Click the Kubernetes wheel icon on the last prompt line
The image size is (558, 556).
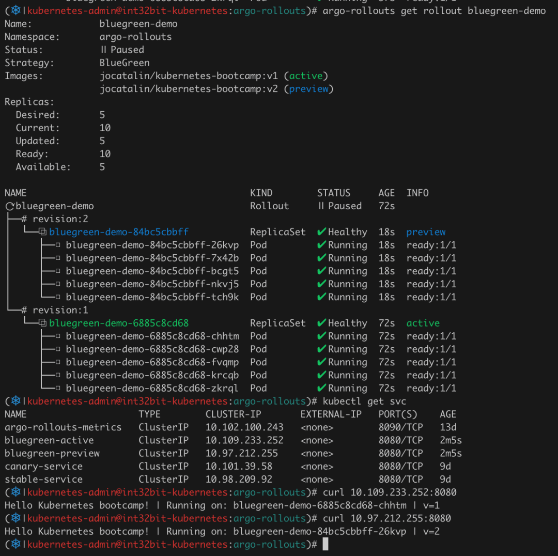(x=16, y=544)
